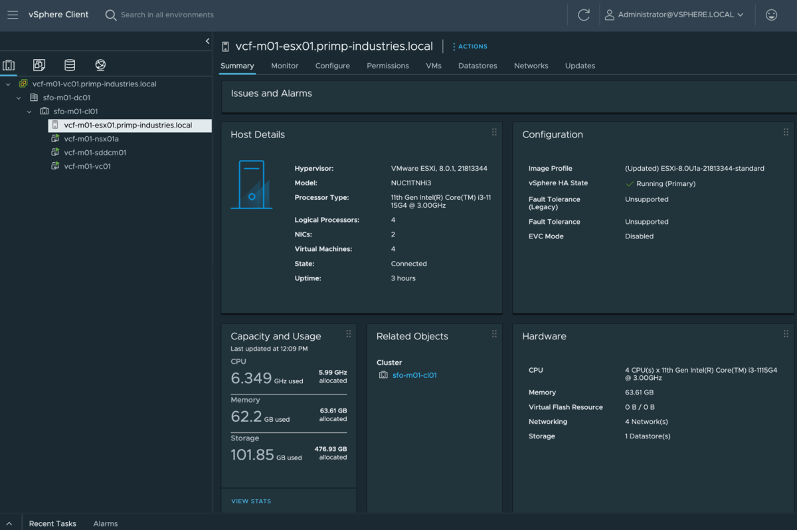The width and height of the screenshot is (797, 530).
Task: Click the green check by vSphere HA State
Action: tap(630, 184)
